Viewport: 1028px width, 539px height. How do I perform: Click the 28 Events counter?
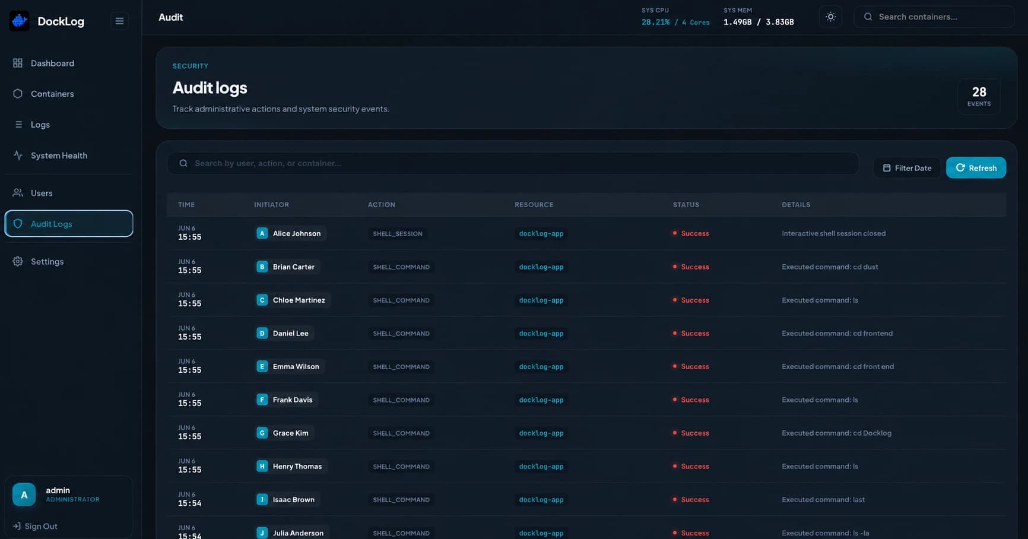pyautogui.click(x=979, y=96)
